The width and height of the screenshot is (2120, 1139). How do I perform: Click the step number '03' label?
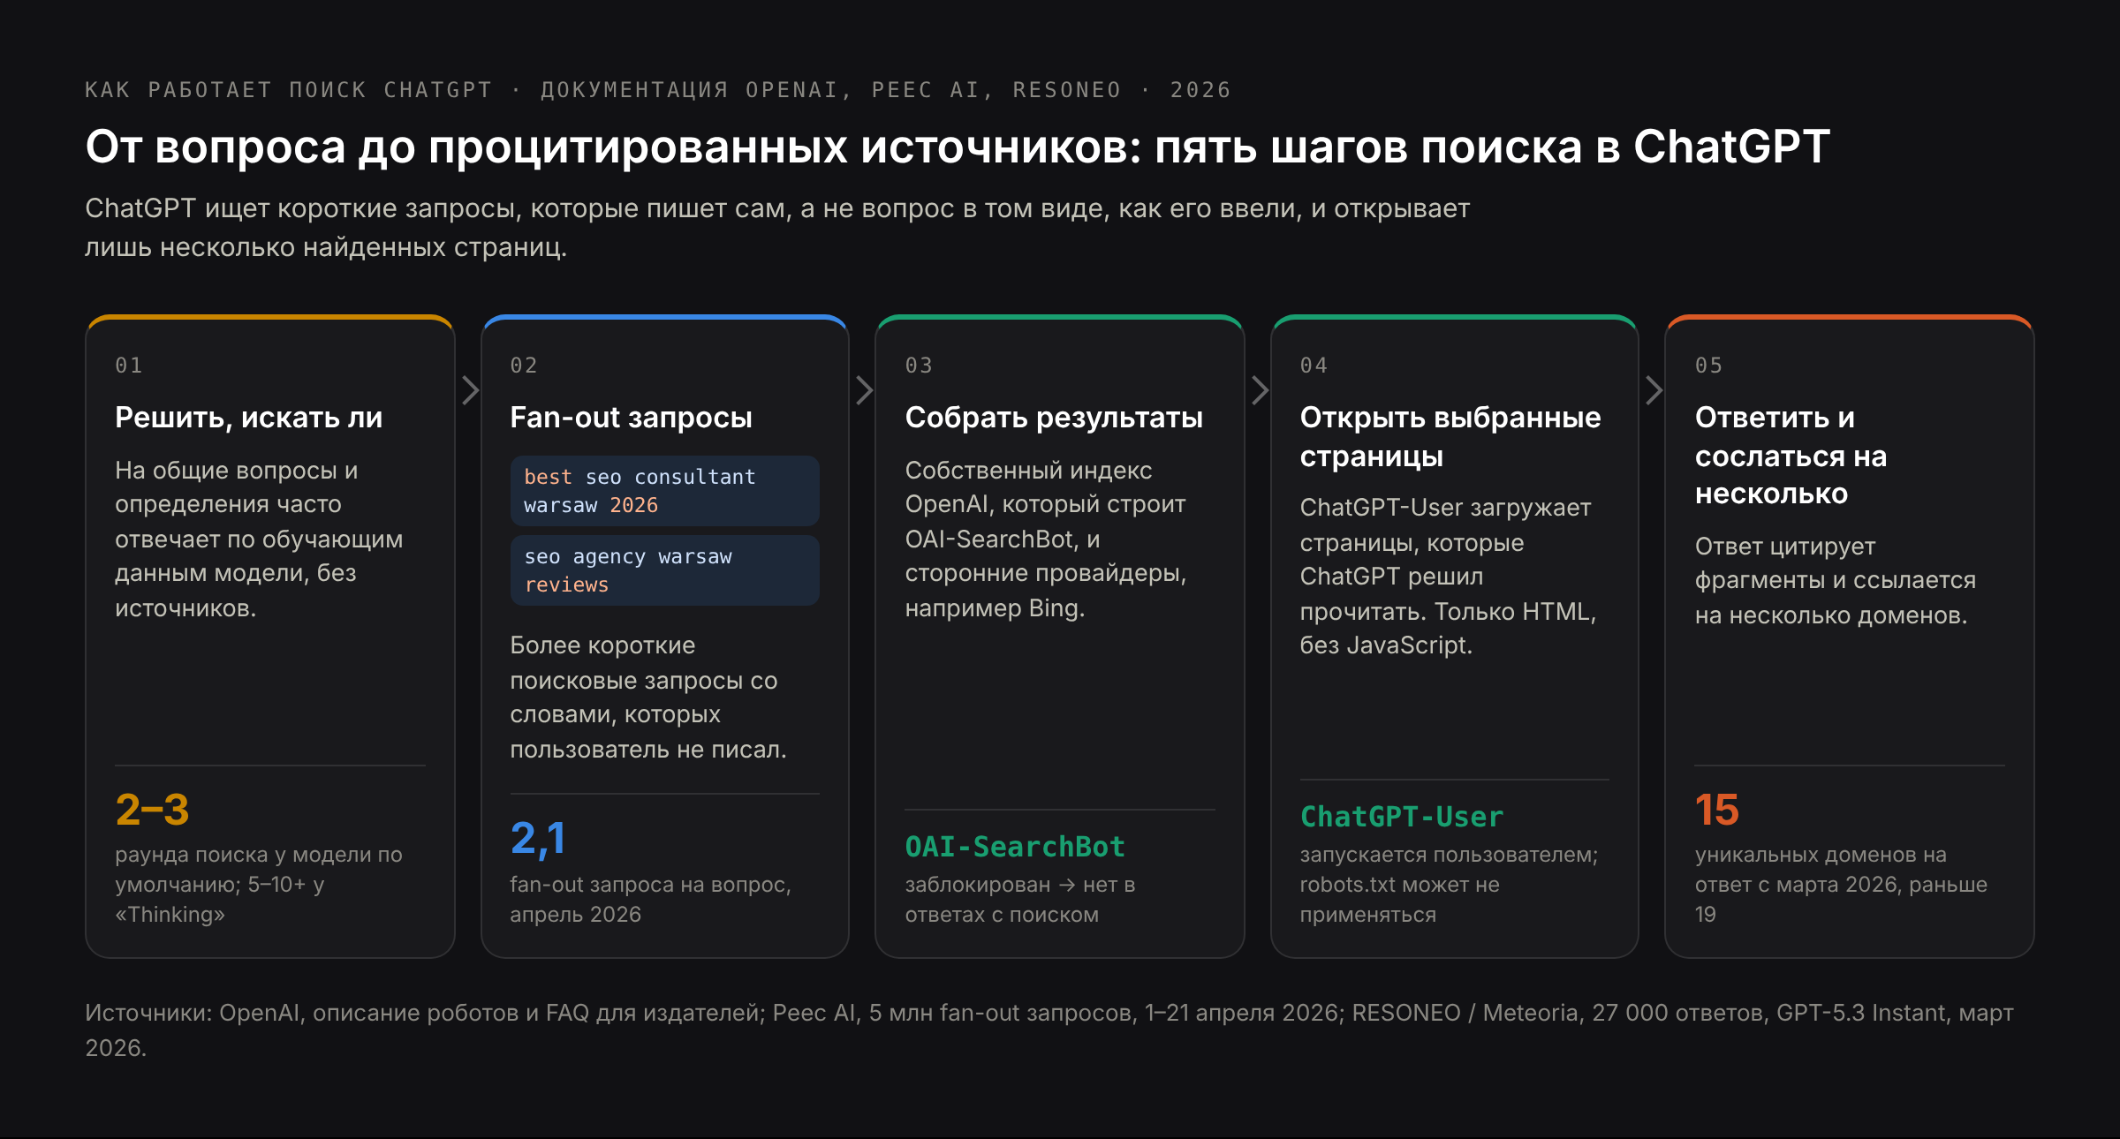pyautogui.click(x=919, y=366)
